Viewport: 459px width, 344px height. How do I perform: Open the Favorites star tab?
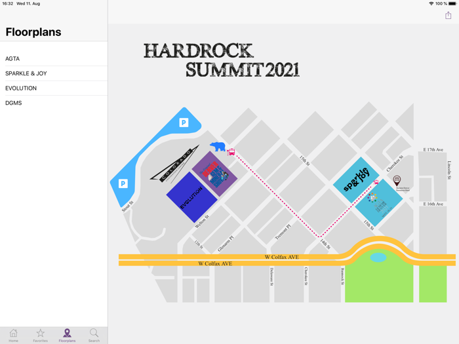(x=41, y=335)
